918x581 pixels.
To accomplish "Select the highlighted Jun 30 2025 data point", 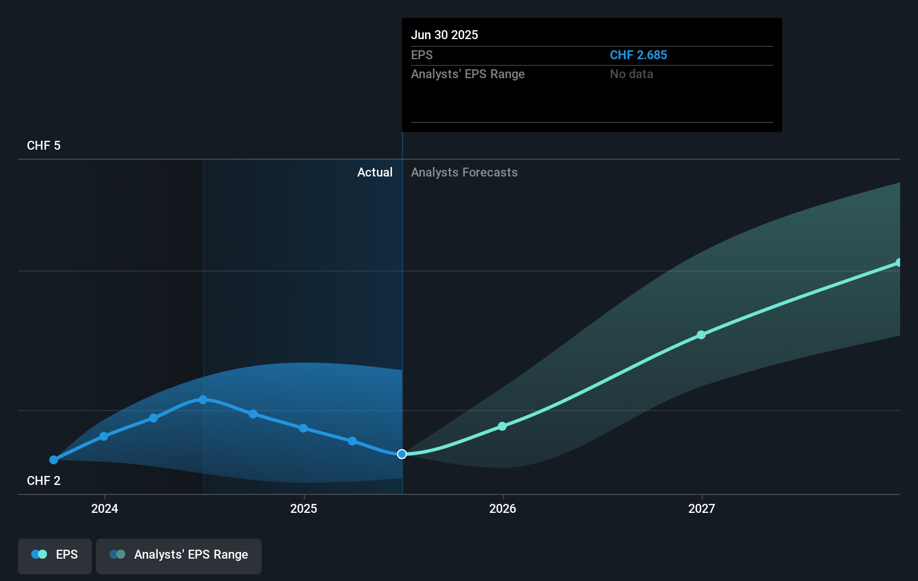I will (x=401, y=454).
